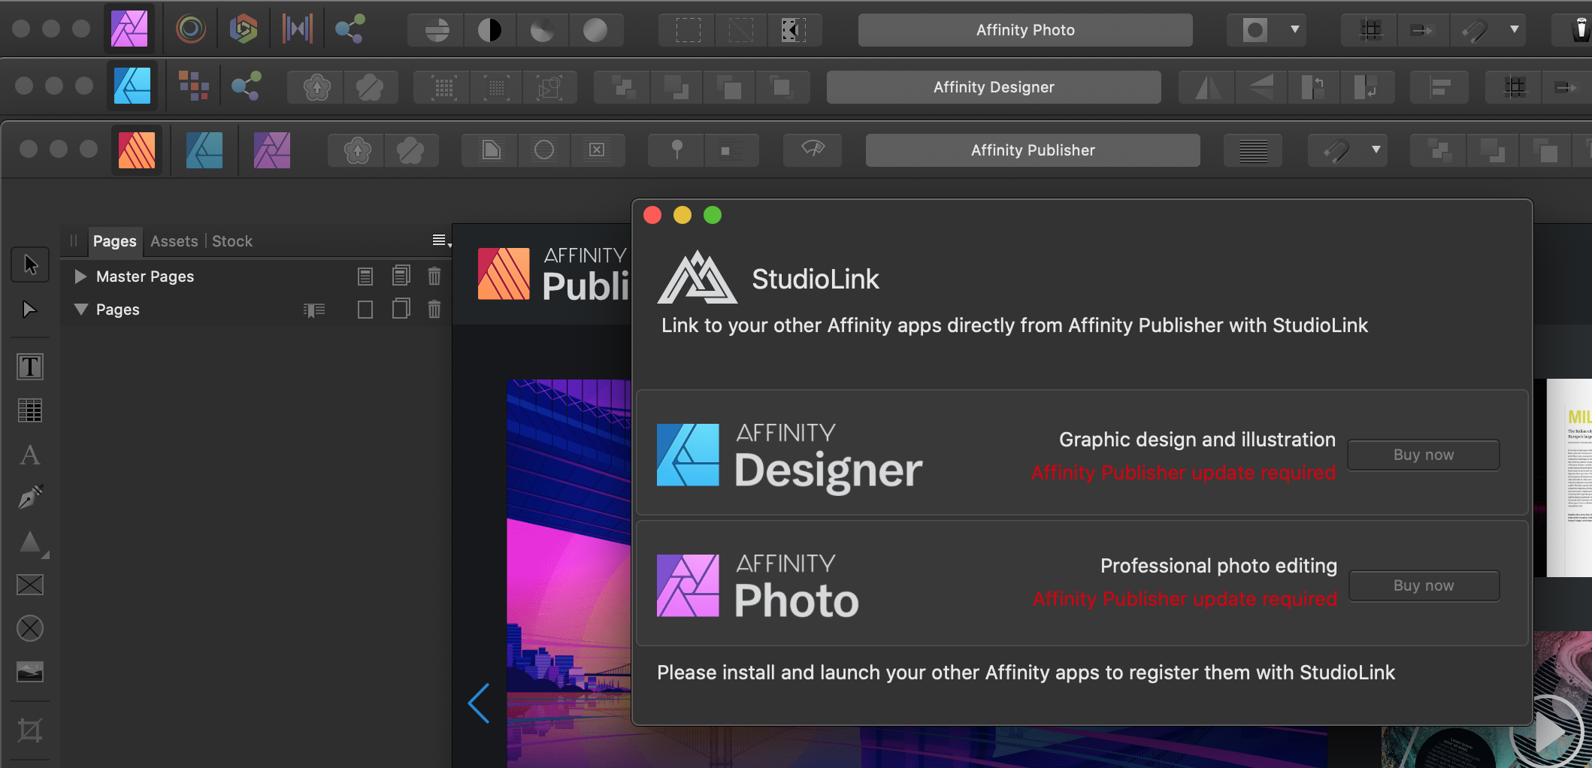Toggle facing pages spread icon in Pages row
1592x768 pixels.
[314, 310]
